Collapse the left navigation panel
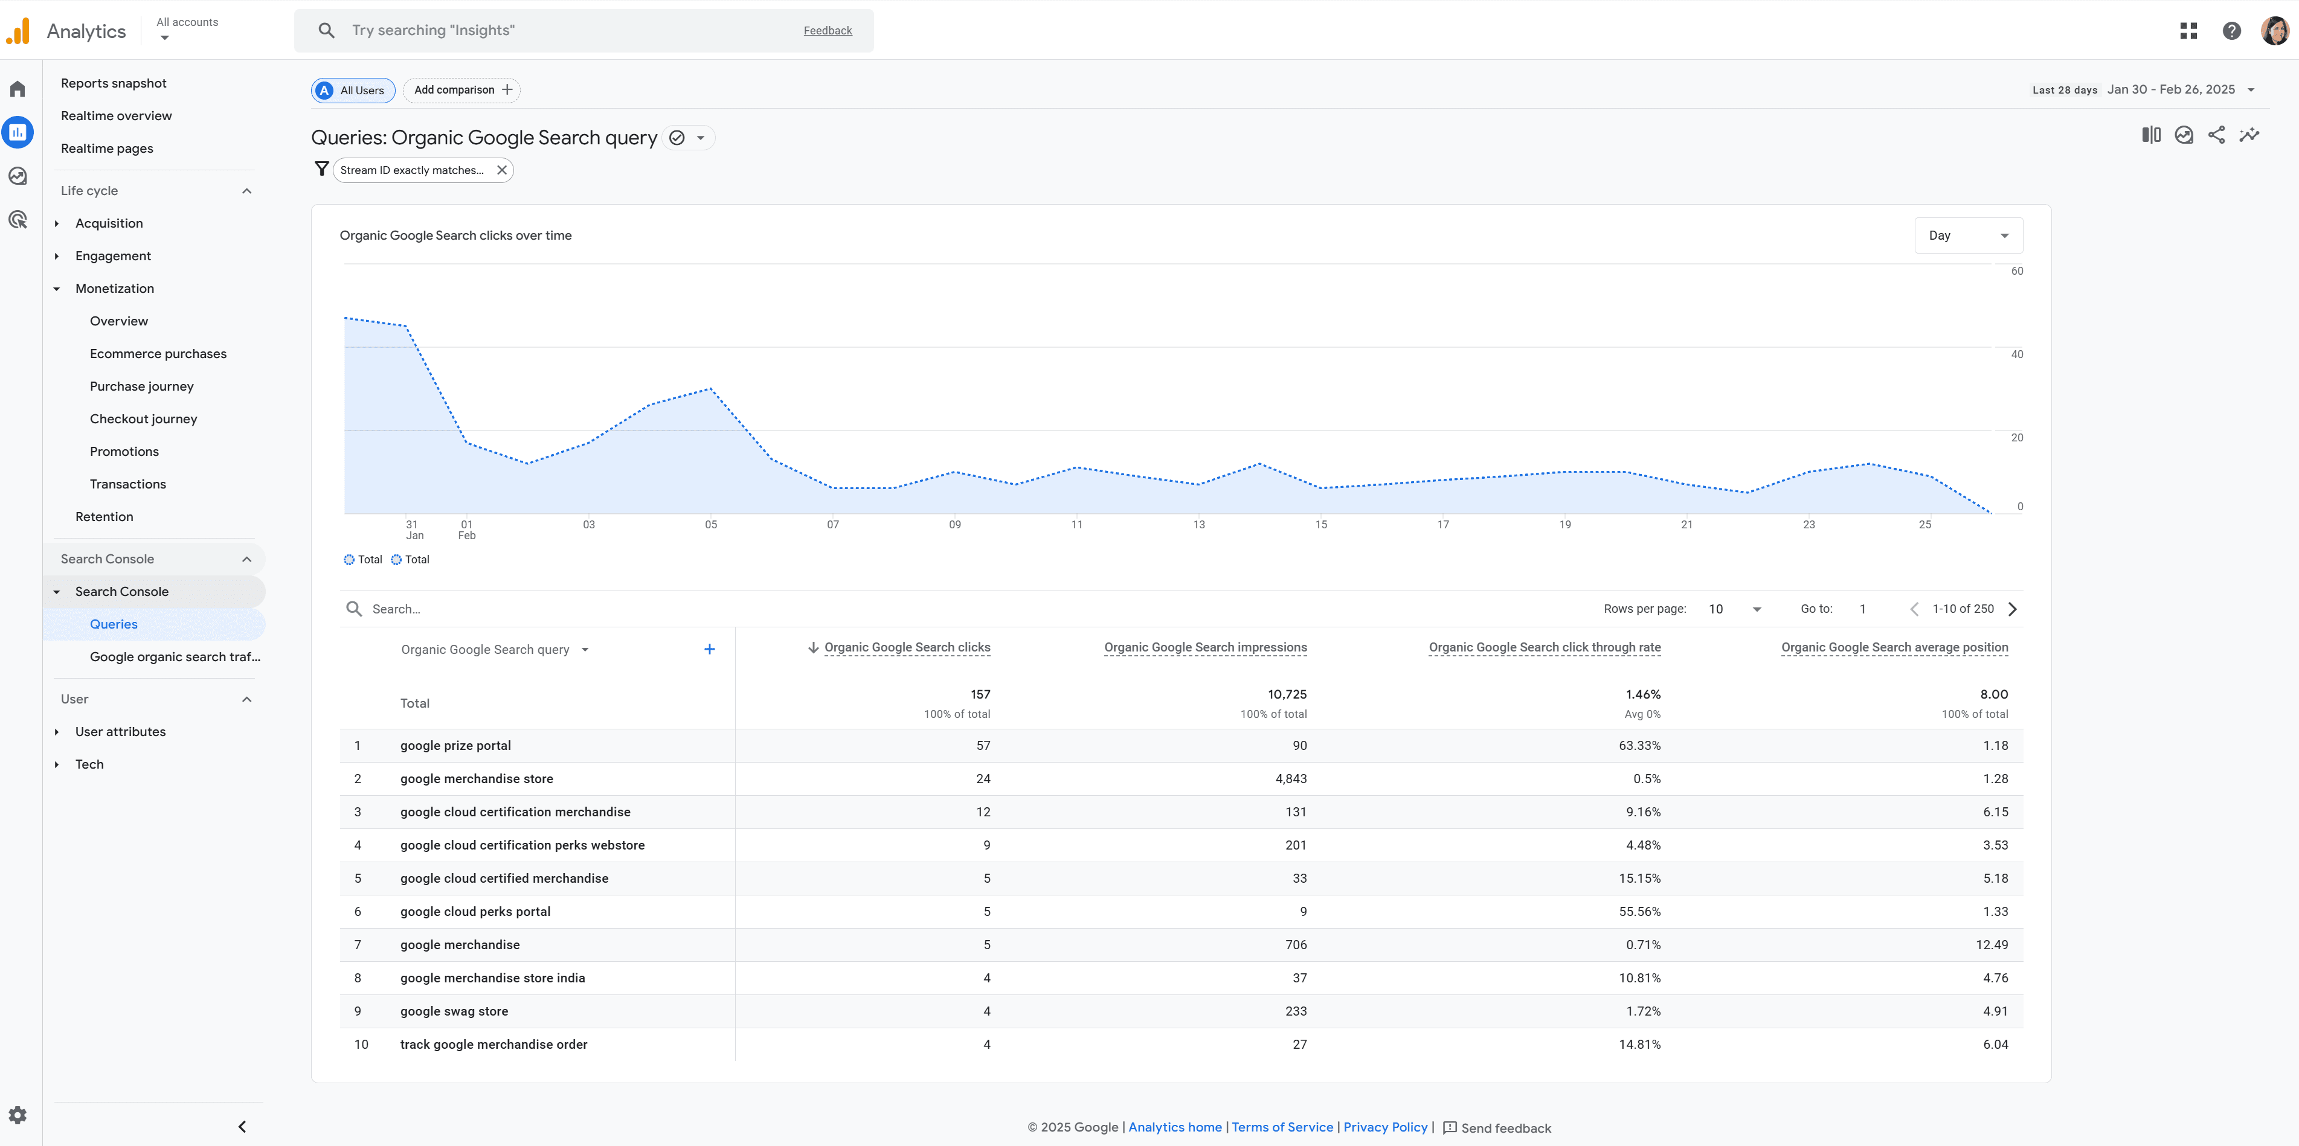 tap(242, 1127)
